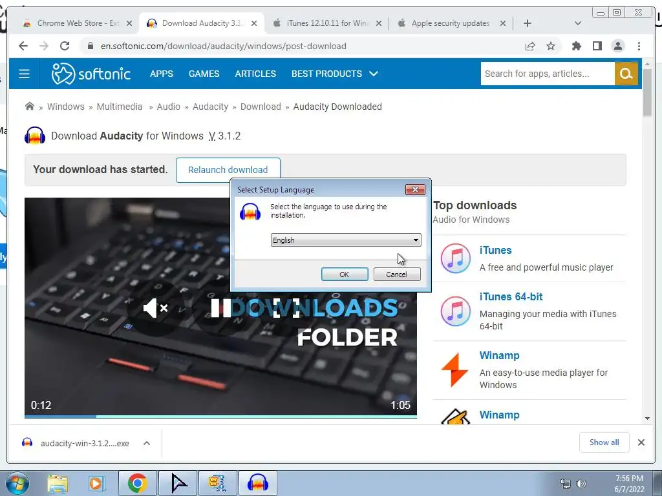Image resolution: width=662 pixels, height=496 pixels.
Task: Open Windows Media Player from taskbar
Action: coord(96,483)
